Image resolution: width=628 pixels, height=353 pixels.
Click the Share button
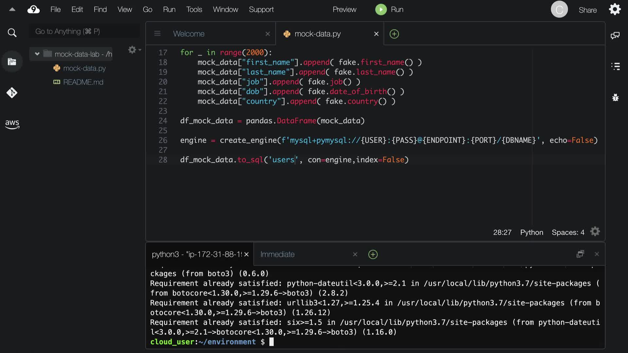tap(587, 10)
